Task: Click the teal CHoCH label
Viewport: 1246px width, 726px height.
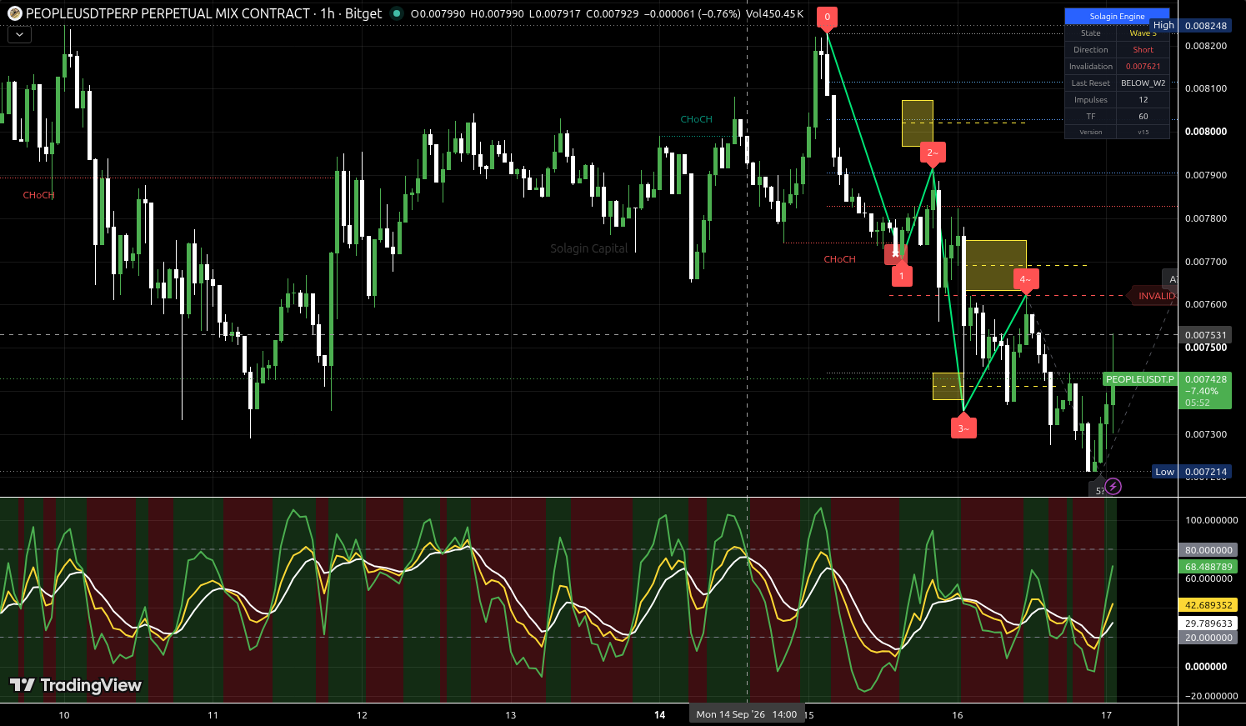Action: [696, 119]
